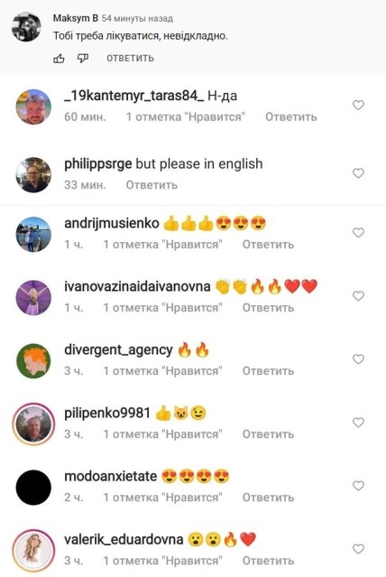Click ОТВЕТИТЬ under Maksym B's comment
This screenshot has height=577, width=386.
click(x=130, y=58)
